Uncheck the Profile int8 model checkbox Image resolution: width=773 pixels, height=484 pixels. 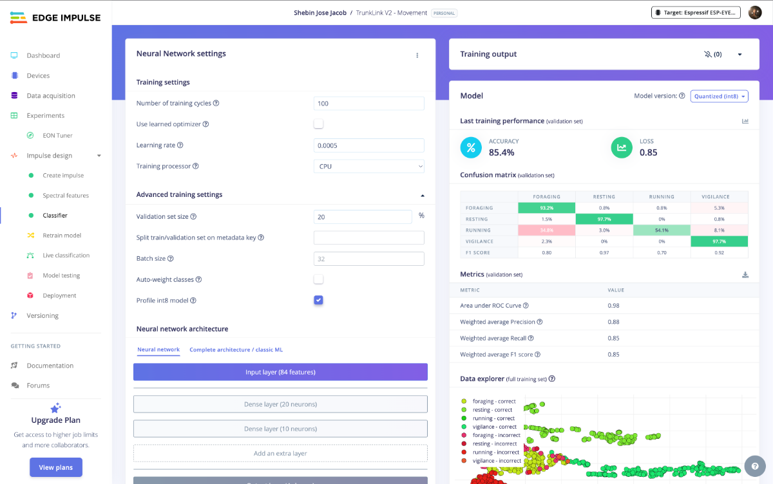click(318, 300)
